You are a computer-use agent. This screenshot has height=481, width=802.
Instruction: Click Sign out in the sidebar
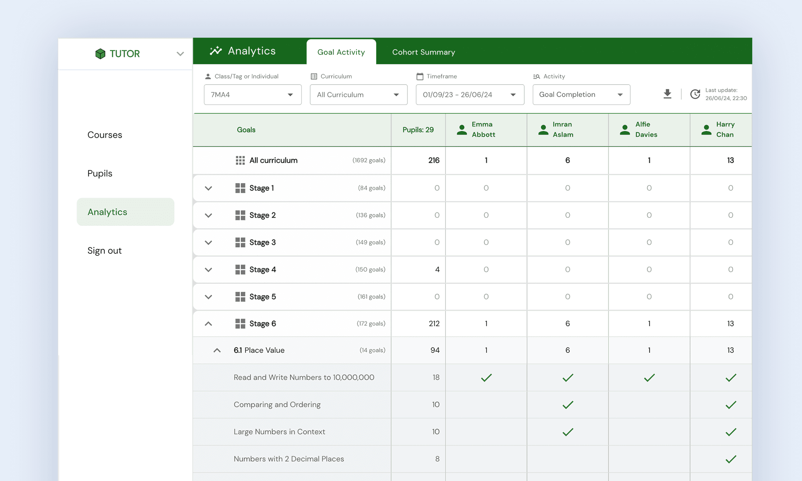[x=104, y=251]
